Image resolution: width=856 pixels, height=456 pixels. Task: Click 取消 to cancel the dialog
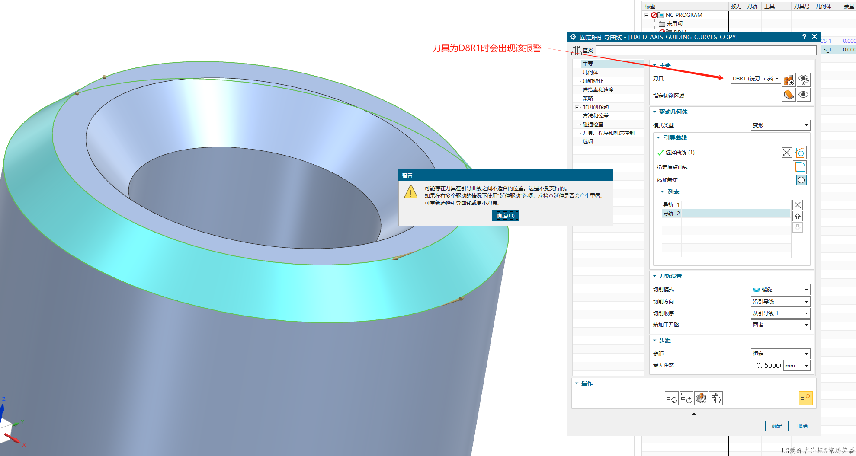click(802, 426)
